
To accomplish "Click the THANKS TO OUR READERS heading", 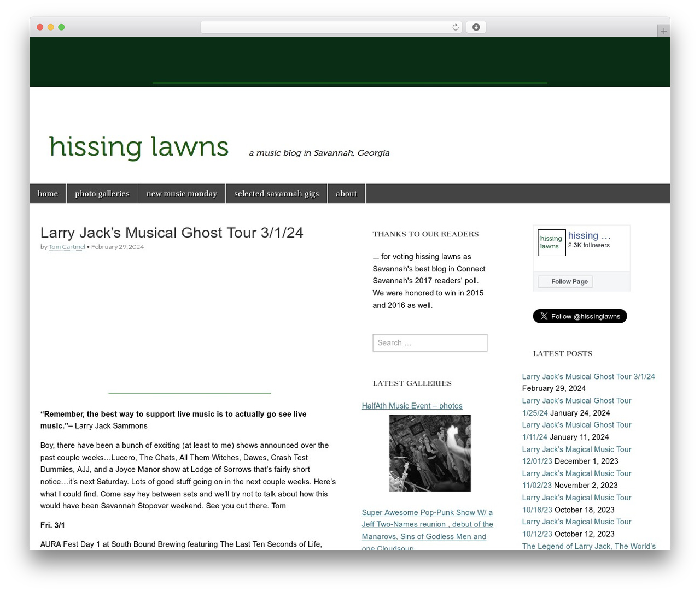I will [x=425, y=234].
